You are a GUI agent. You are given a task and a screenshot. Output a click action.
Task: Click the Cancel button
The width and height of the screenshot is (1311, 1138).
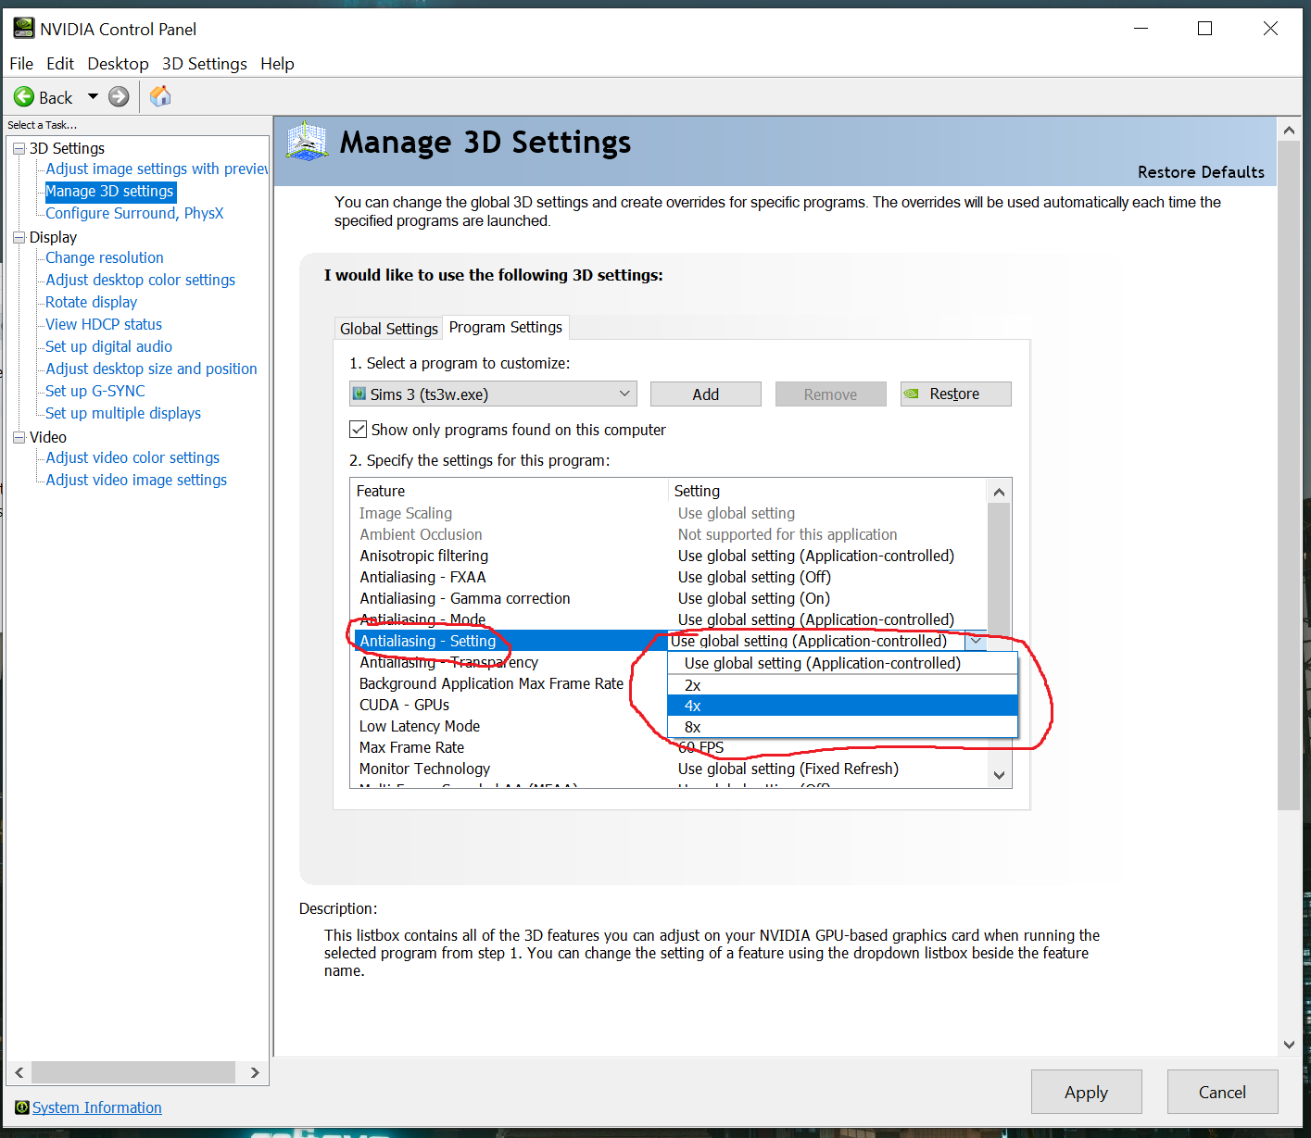click(x=1222, y=1092)
